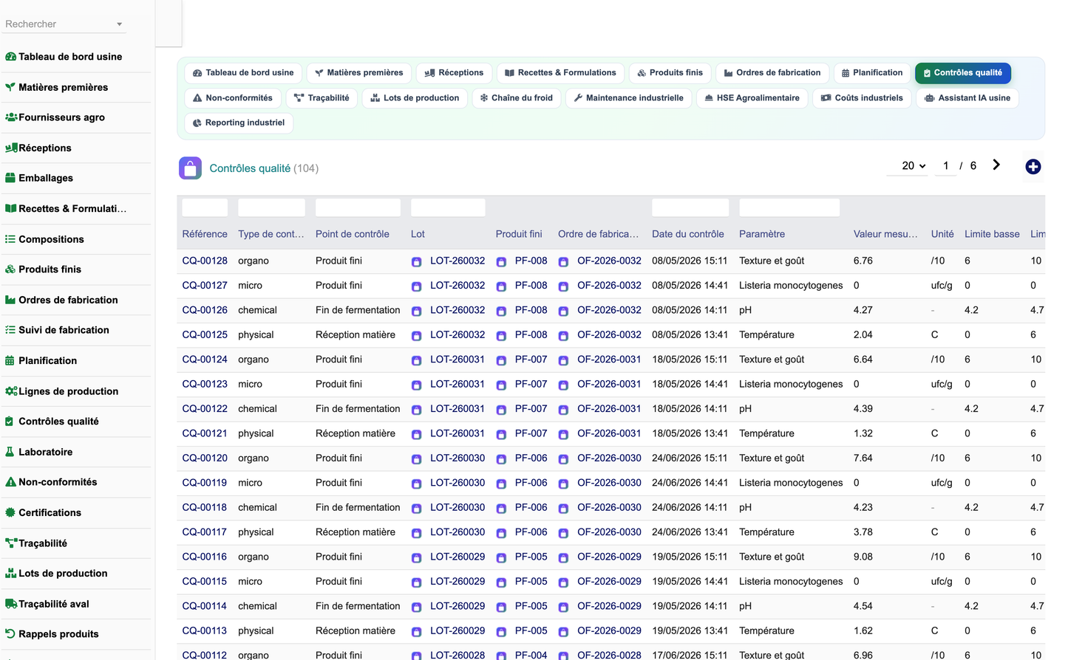Open record CQ-00114
Screen dimensions: 1068x660
pos(205,606)
